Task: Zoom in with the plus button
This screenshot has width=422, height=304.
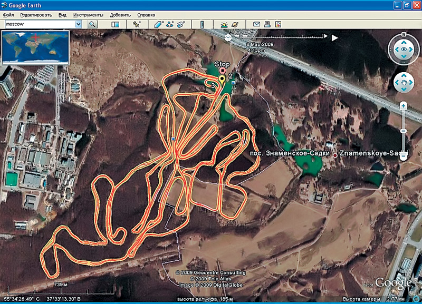Action: pyautogui.click(x=403, y=106)
